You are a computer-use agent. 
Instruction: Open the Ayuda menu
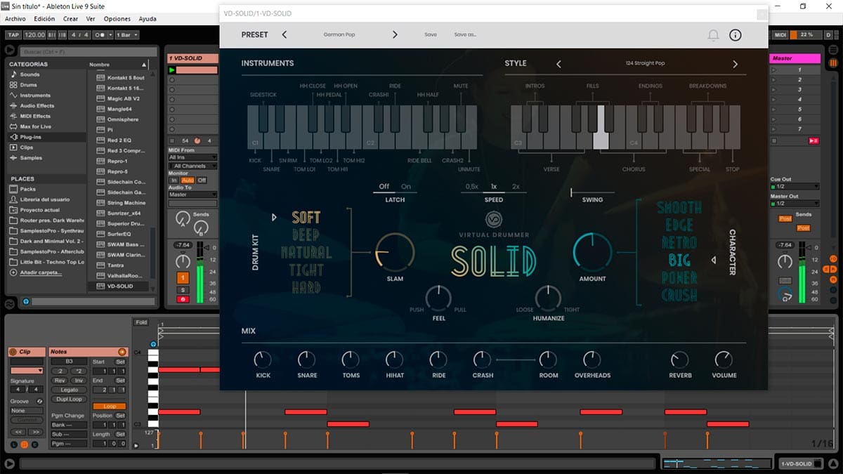pyautogui.click(x=148, y=19)
